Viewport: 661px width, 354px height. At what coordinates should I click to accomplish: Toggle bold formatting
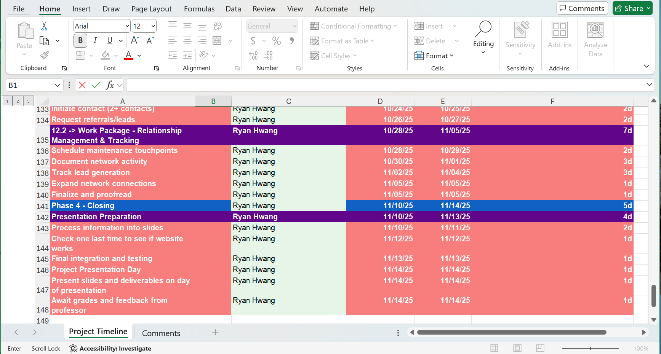80,40
